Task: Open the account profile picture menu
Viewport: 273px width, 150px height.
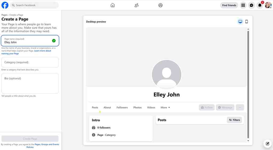Action: click(268, 5)
